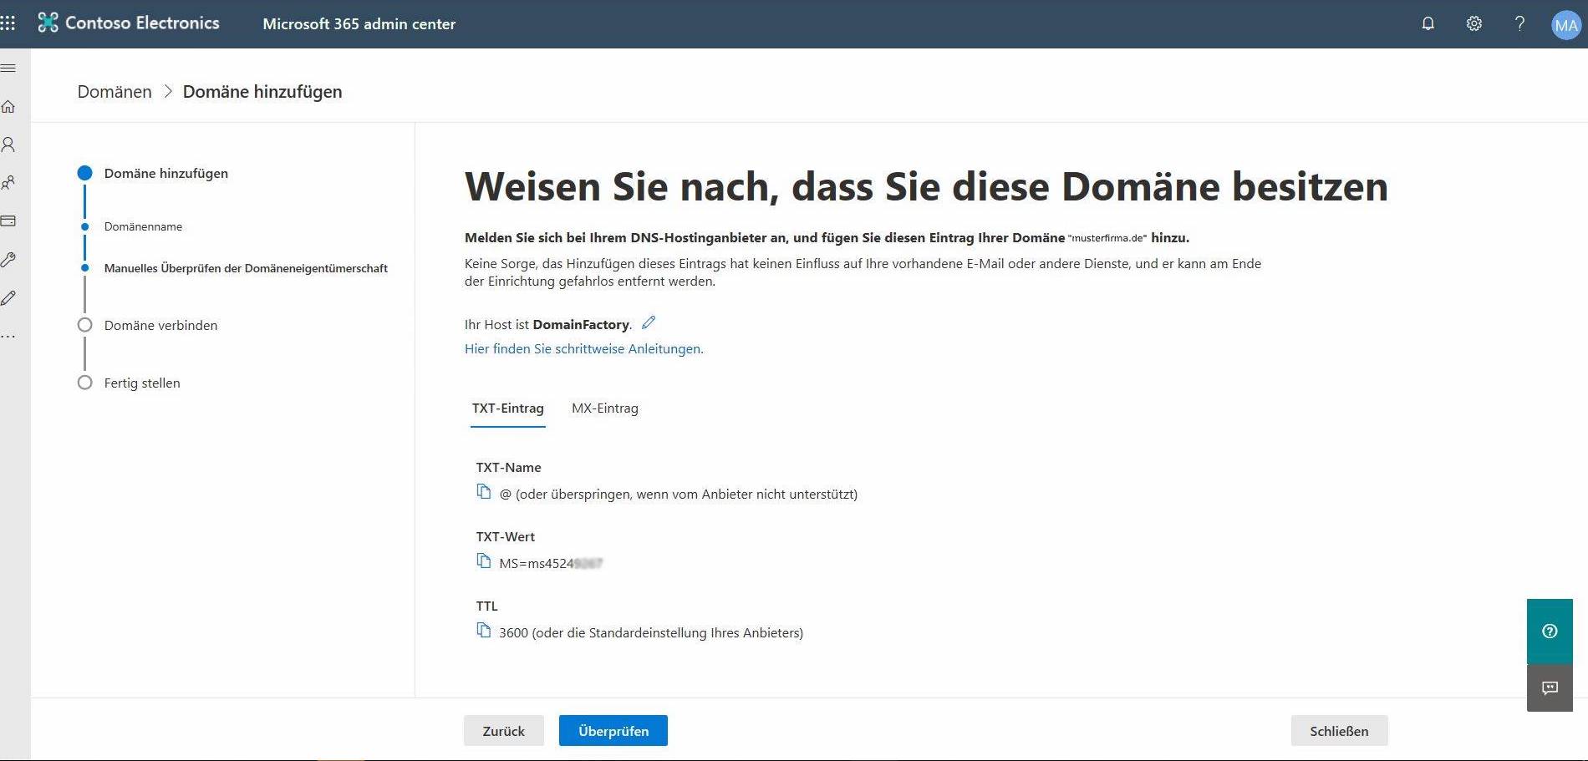Open the settings gear icon
This screenshot has width=1588, height=761.
click(x=1473, y=23)
